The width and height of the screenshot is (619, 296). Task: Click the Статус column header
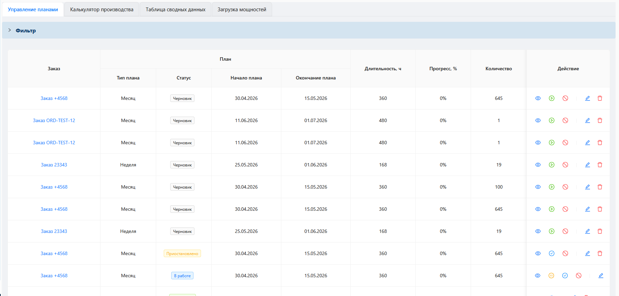pyautogui.click(x=184, y=78)
